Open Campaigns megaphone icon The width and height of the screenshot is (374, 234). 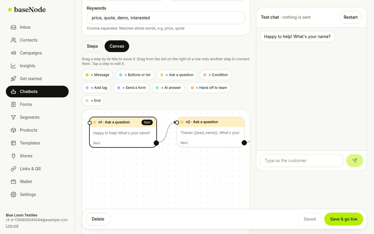(x=13, y=53)
